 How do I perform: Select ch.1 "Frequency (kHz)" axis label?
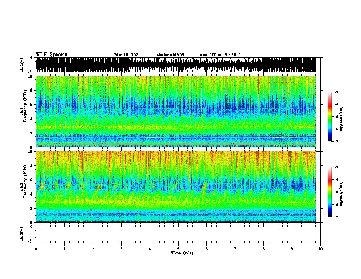point(26,106)
